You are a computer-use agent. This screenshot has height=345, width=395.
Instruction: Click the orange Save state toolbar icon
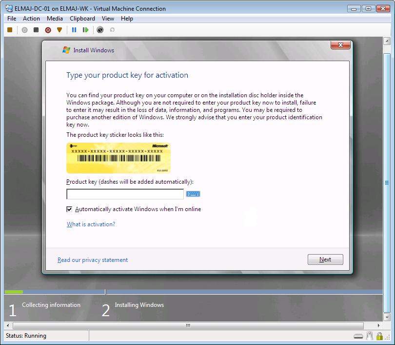[x=59, y=30]
